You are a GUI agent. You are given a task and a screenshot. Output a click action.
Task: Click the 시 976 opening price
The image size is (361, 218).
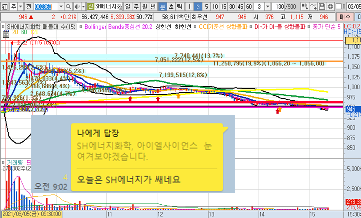coord(263,17)
